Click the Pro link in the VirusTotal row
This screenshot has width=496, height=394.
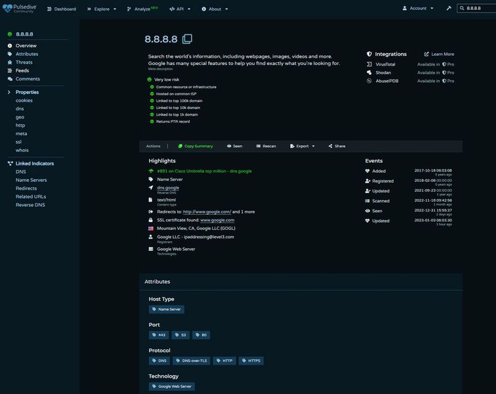[448, 64]
